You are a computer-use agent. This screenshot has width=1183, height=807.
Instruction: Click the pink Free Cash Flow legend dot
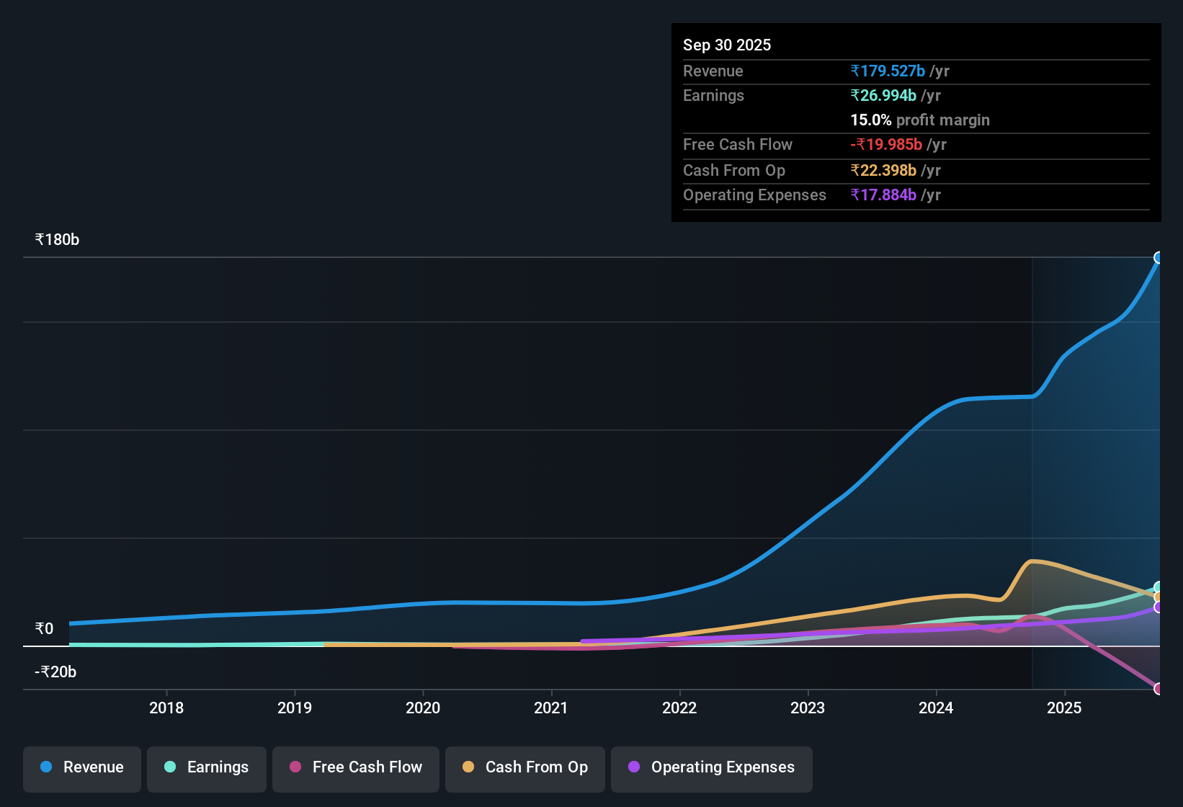[295, 767]
